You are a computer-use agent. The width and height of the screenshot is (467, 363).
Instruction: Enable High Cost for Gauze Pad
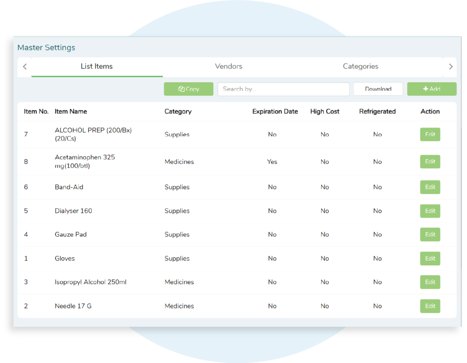click(325, 234)
